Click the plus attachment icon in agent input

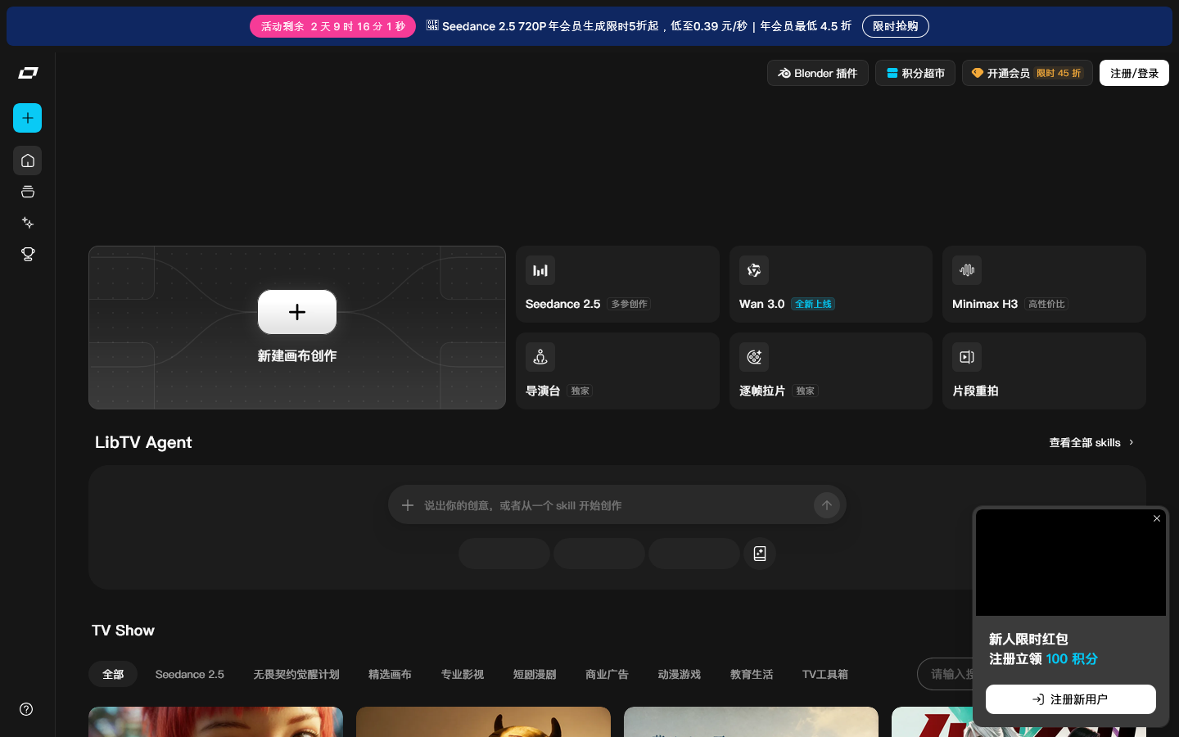(x=408, y=505)
